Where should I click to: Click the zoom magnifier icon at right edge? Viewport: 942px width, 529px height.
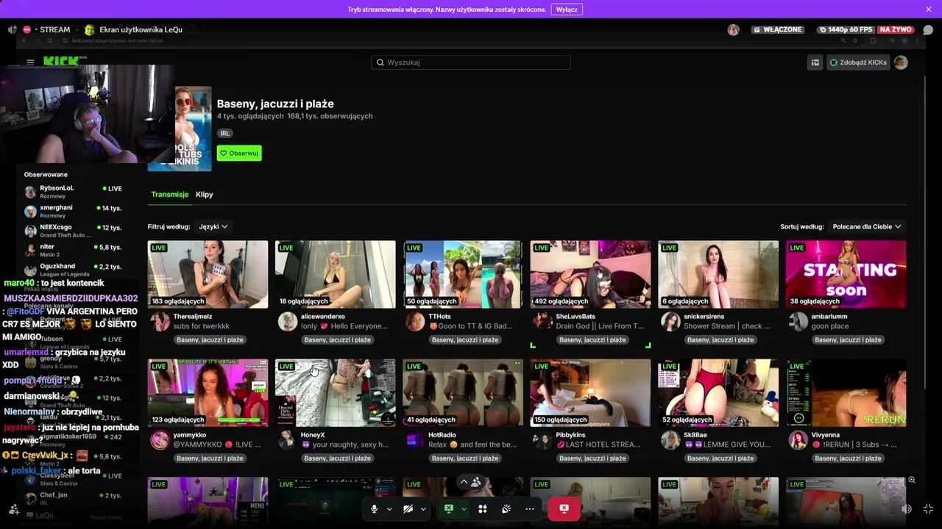point(911,480)
